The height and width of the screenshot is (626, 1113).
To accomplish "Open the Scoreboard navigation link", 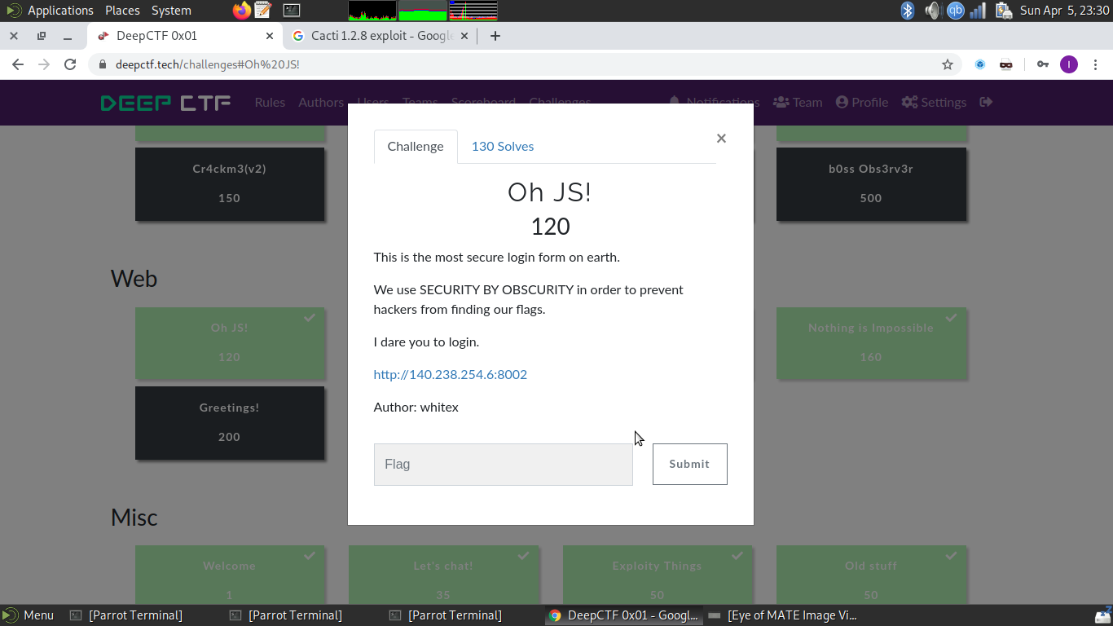I will coord(483,102).
